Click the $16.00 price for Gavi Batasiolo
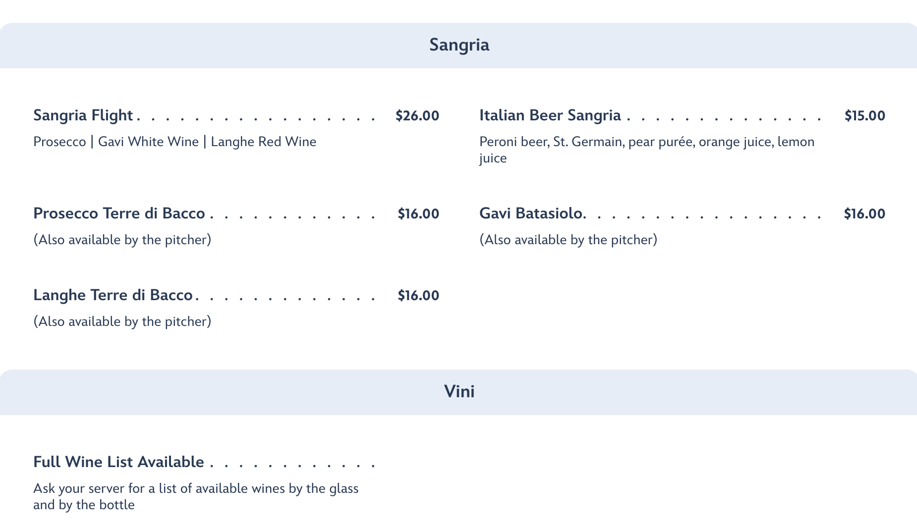 pos(864,214)
